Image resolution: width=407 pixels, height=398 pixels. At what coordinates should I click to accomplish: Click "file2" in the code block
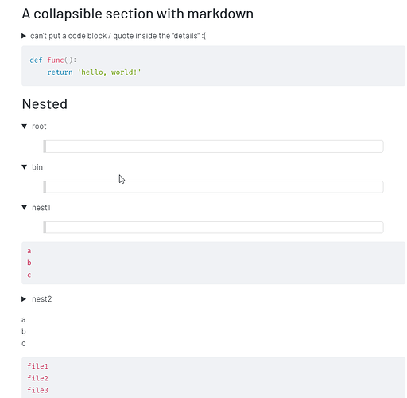coord(37,378)
